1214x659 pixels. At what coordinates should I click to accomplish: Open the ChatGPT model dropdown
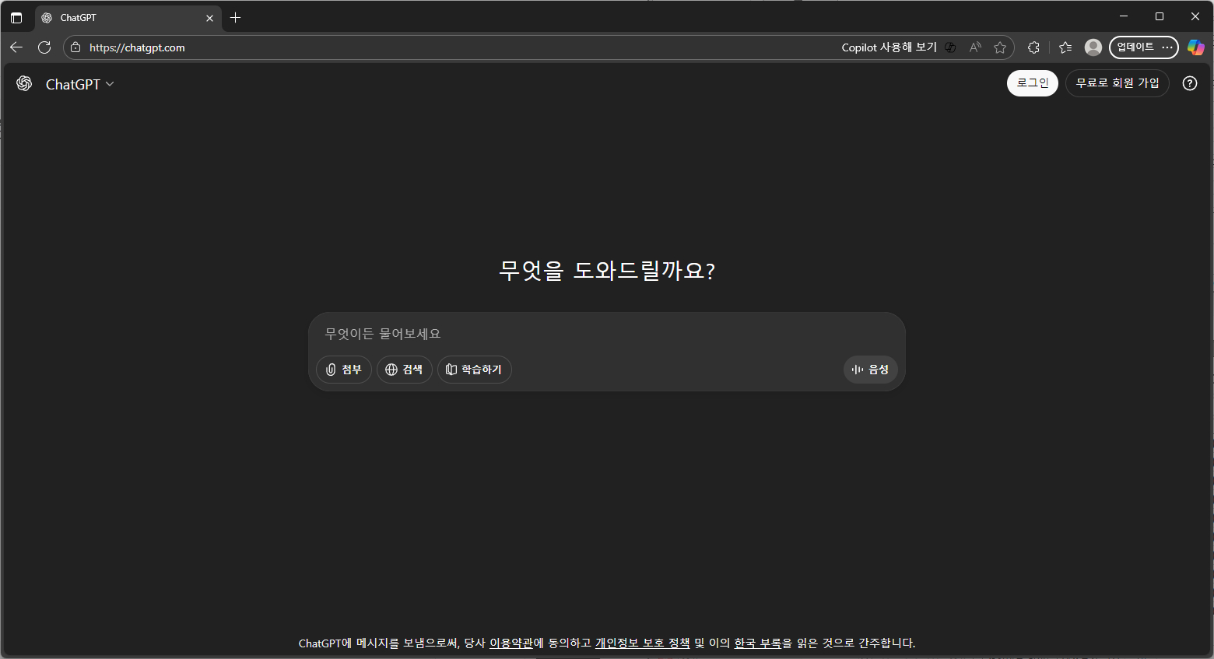click(x=80, y=84)
